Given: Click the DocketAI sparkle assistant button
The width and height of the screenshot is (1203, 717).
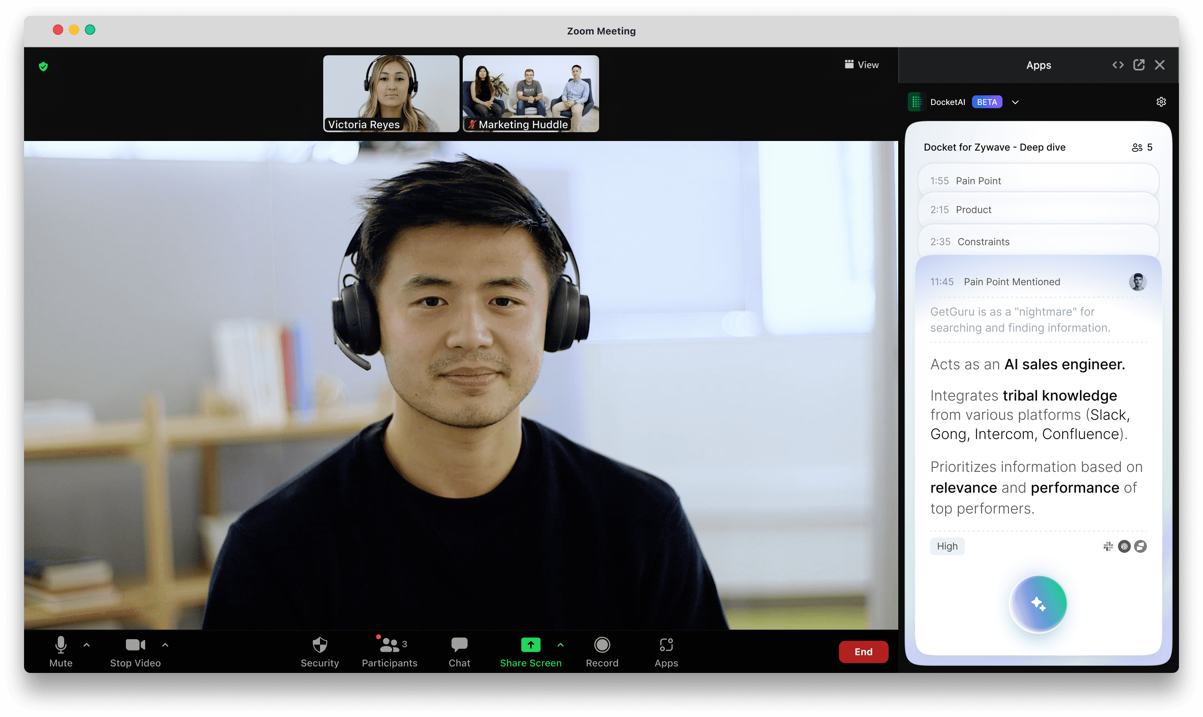Looking at the screenshot, I should click(1038, 604).
